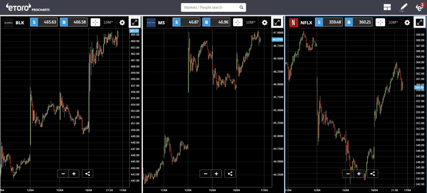This screenshot has height=193, width=427.
Task: Open the layout grid selector icon
Action: (x=387, y=7)
